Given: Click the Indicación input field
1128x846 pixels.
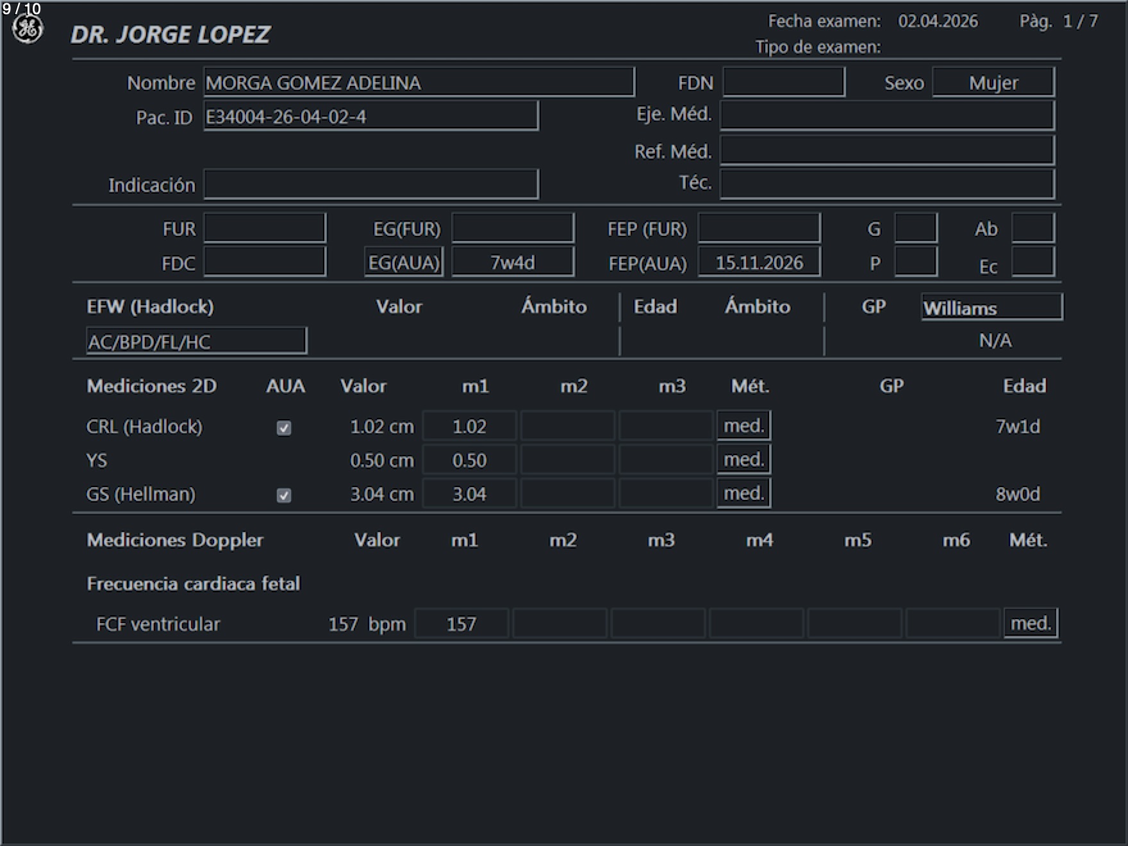Looking at the screenshot, I should pos(370,185).
